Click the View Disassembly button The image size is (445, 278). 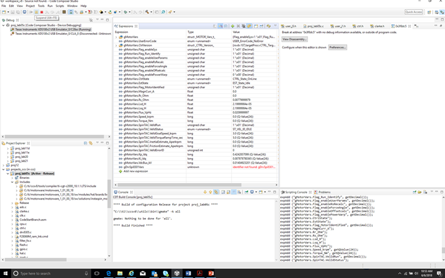click(x=295, y=39)
